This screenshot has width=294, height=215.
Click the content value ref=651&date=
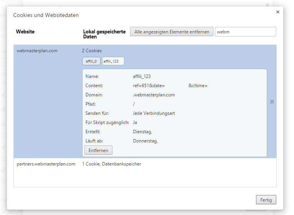(149, 86)
